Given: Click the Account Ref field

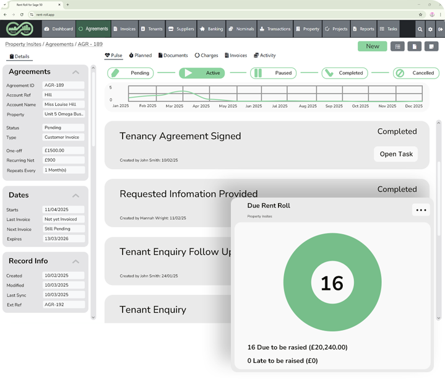Looking at the screenshot, I should click(63, 95).
